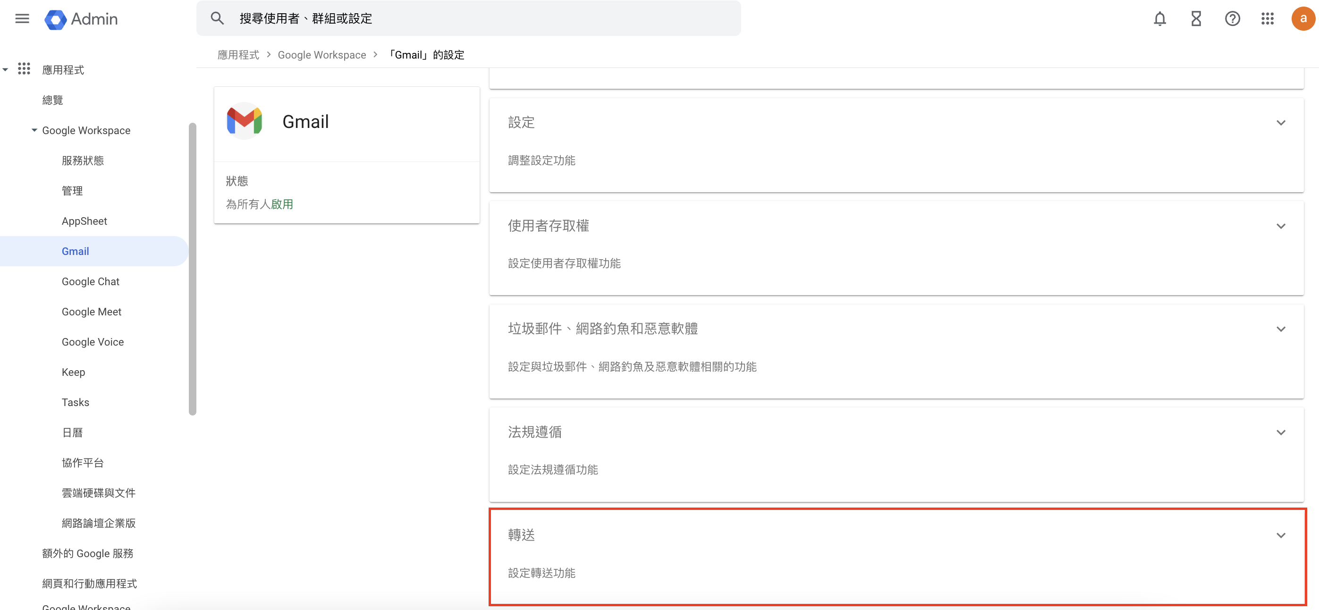Open the 使用者存取權 section heading
The height and width of the screenshot is (610, 1319).
coord(549,225)
